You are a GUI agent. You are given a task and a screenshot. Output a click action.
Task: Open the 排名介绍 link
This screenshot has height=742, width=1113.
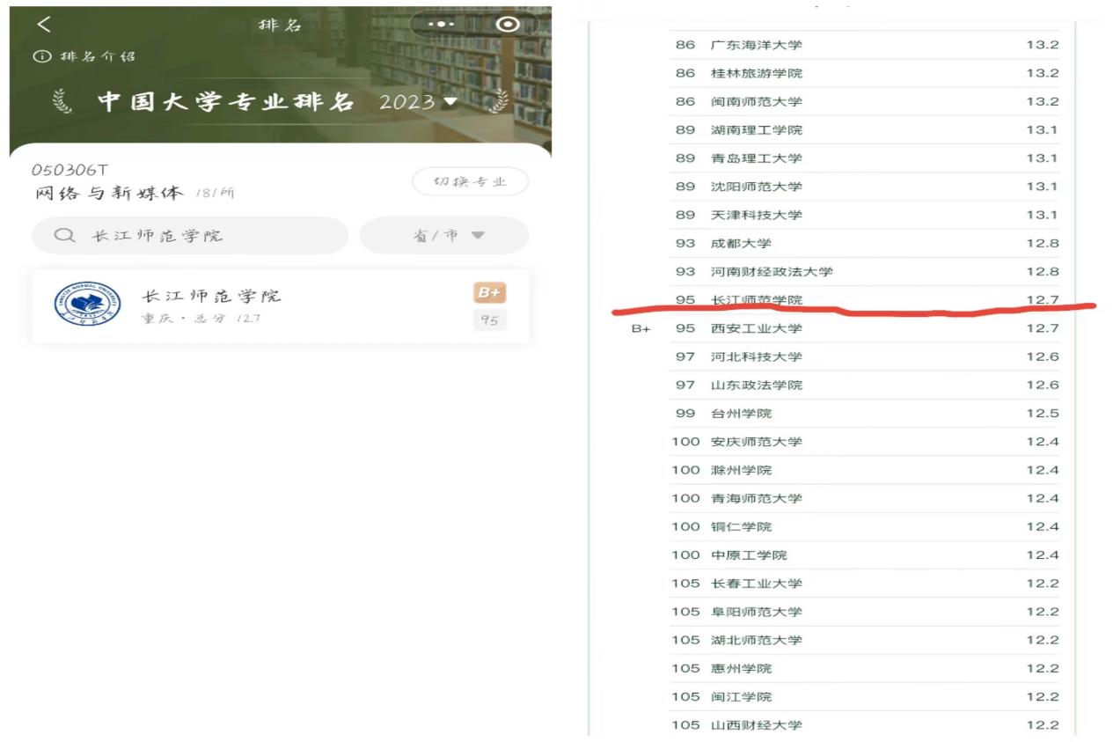coord(98,56)
